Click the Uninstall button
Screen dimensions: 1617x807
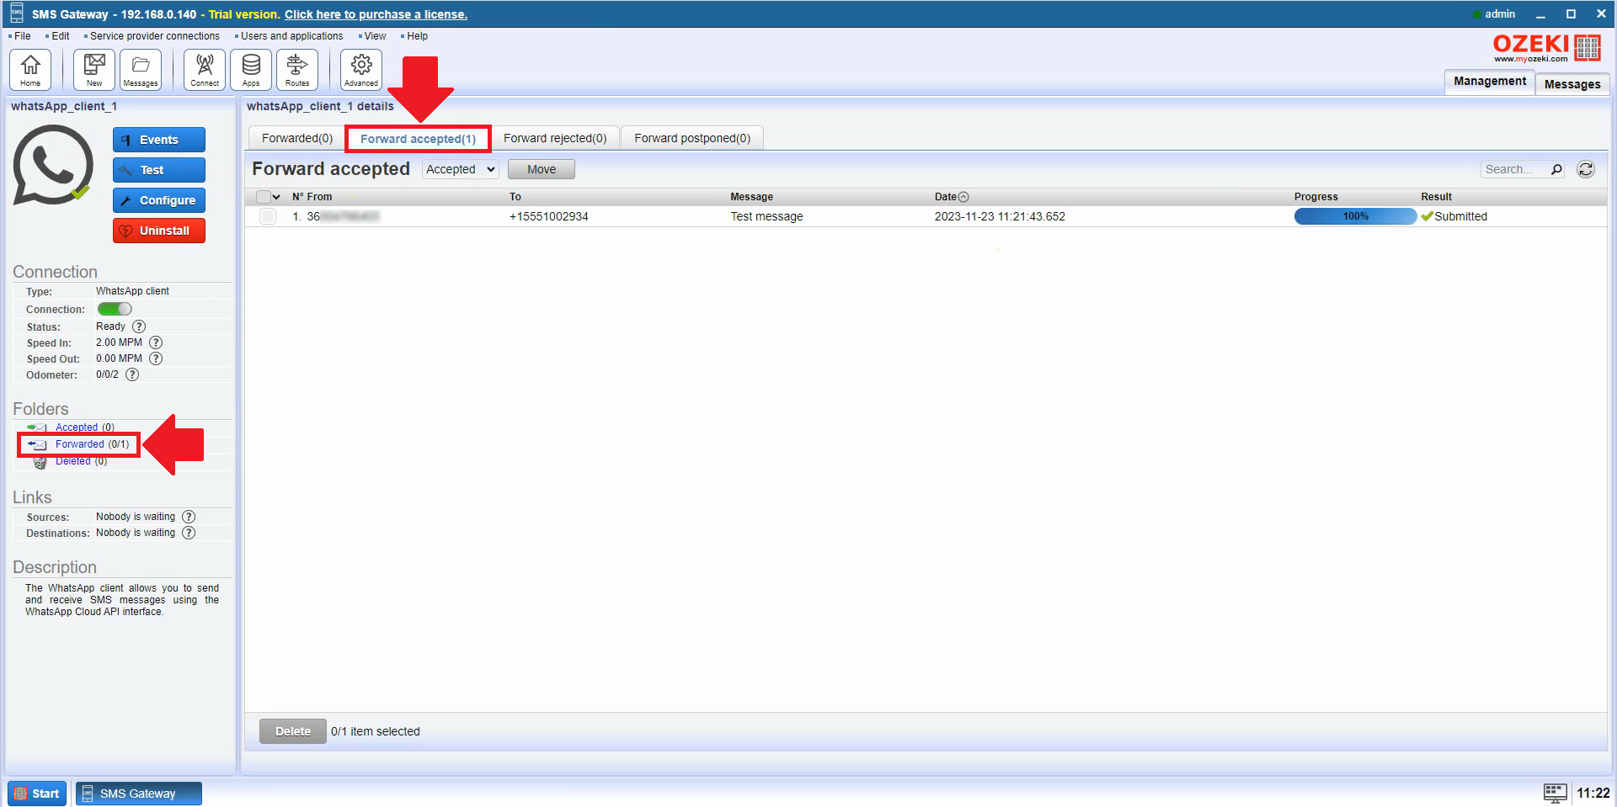(159, 231)
